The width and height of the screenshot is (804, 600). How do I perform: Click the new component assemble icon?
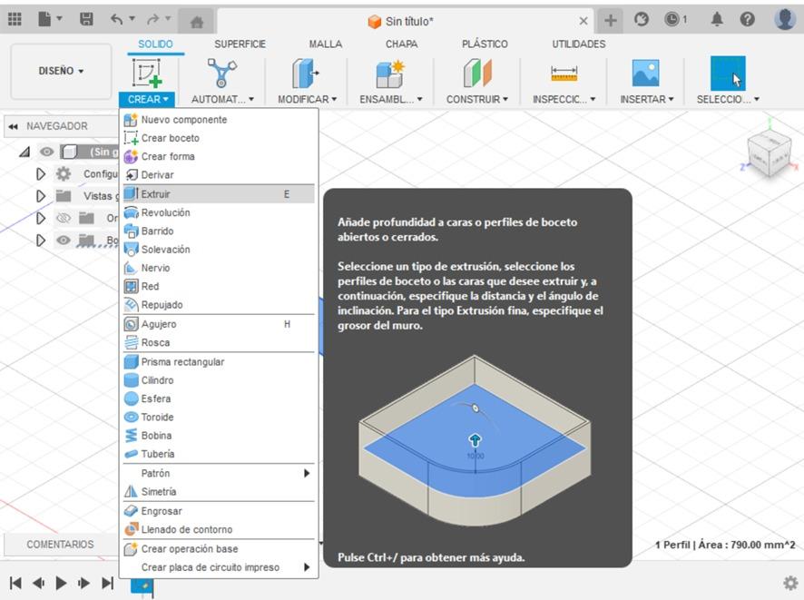point(389,74)
